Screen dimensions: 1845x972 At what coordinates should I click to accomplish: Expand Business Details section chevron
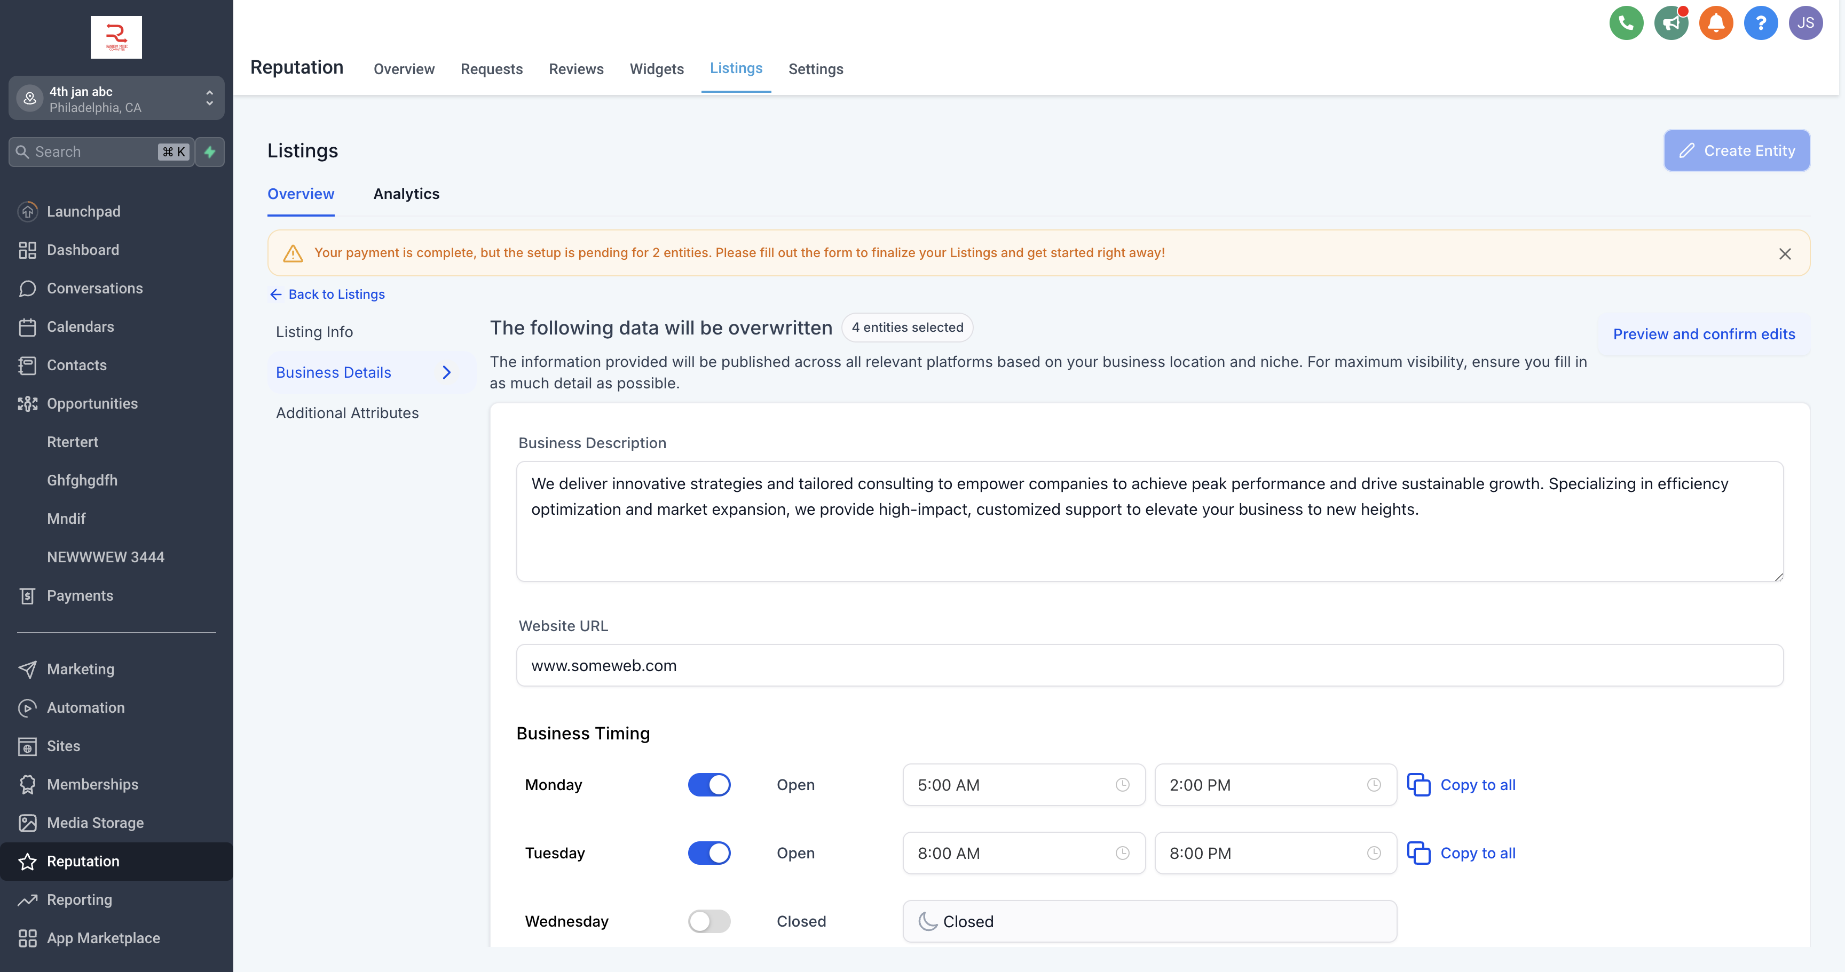click(447, 372)
